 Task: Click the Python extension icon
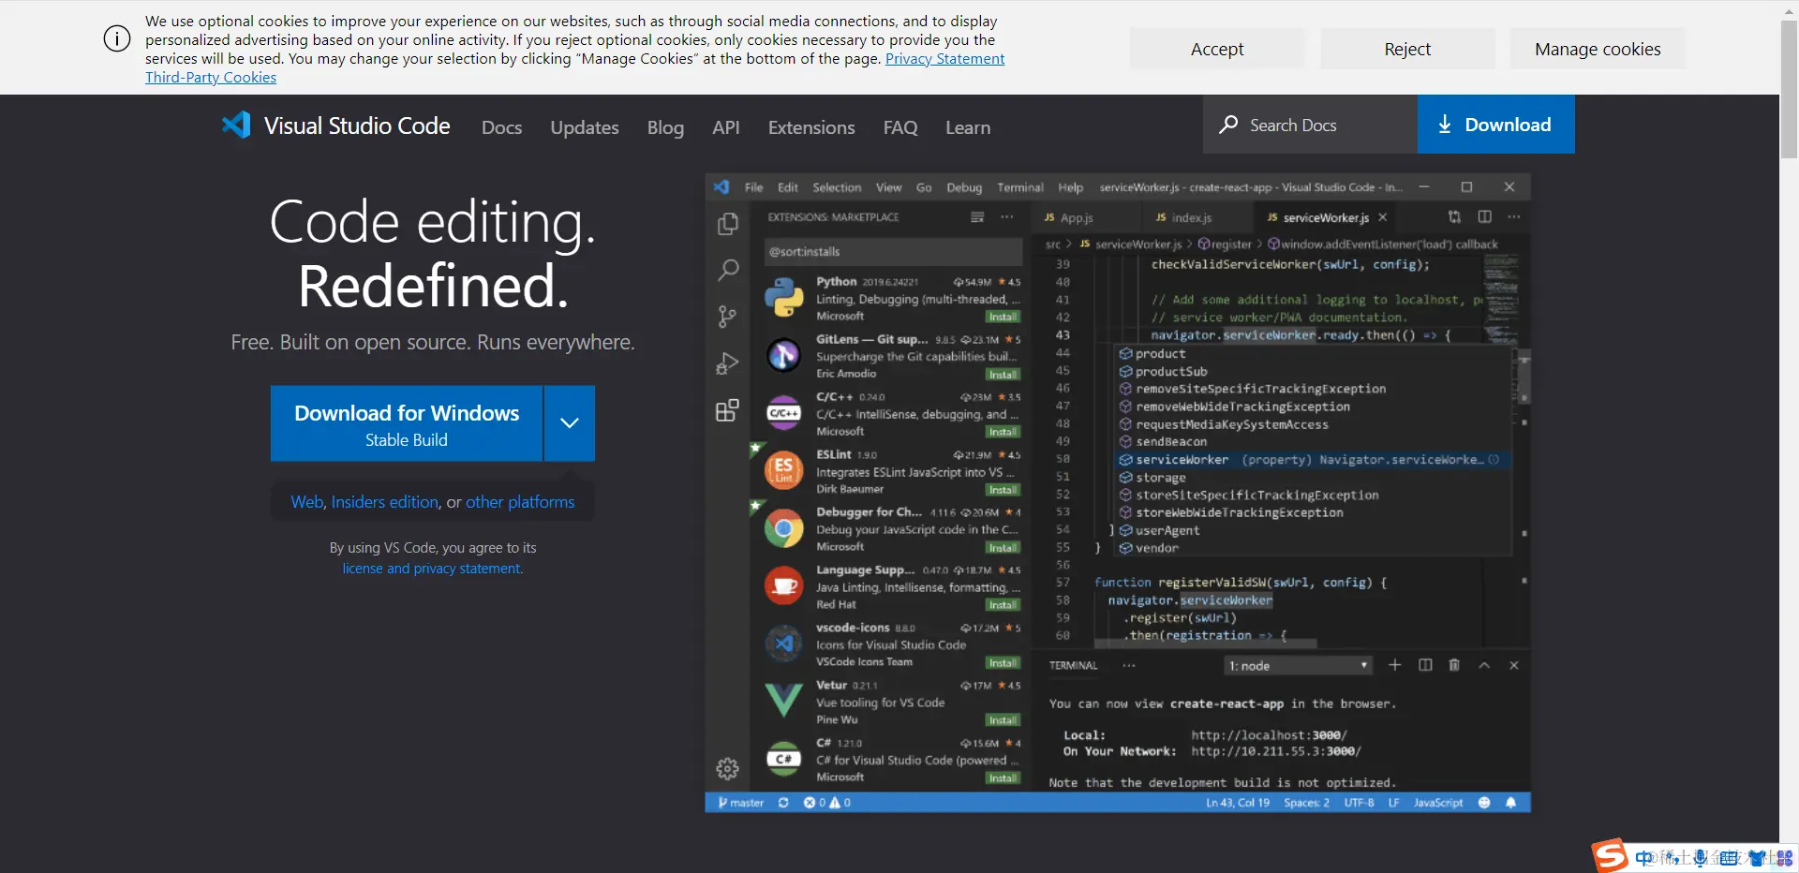click(784, 298)
